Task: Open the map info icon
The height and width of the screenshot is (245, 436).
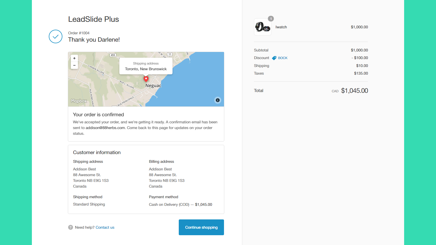Action: pos(217,100)
